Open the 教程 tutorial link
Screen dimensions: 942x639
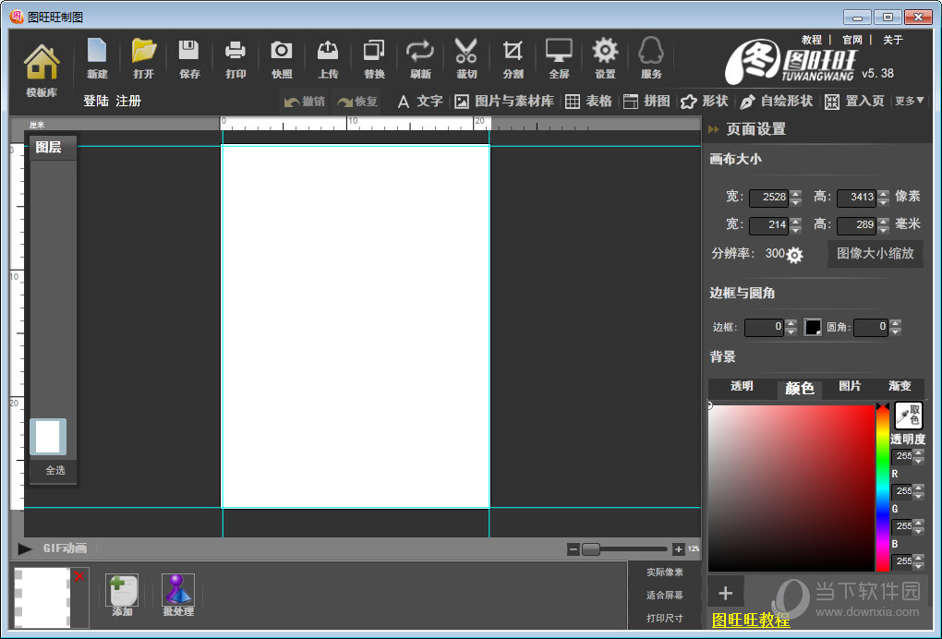[812, 40]
